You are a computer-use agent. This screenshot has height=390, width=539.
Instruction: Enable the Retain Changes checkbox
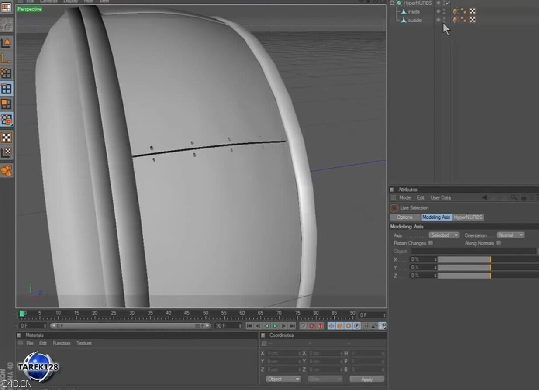point(430,243)
